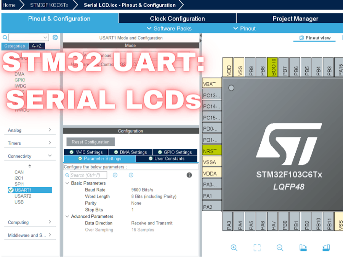Click the Pinout view chip icon

[x=301, y=38]
